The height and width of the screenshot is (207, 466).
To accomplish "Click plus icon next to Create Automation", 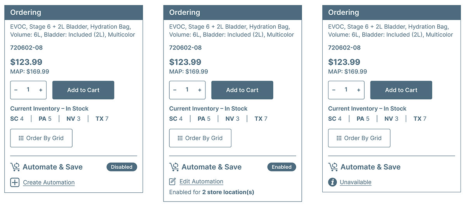I will 15,182.
